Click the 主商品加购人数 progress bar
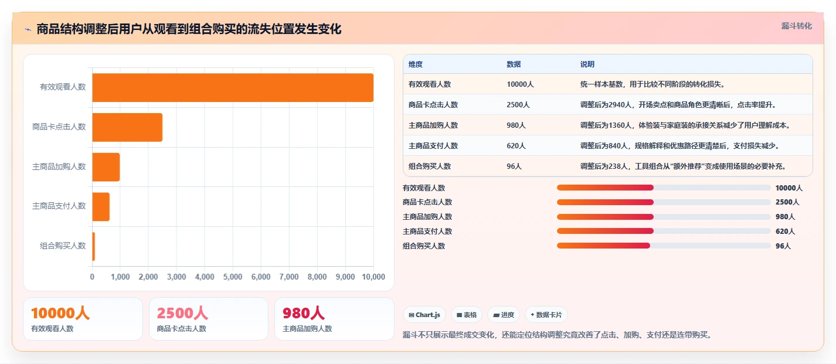Image resolution: width=836 pixels, height=364 pixels. point(664,217)
